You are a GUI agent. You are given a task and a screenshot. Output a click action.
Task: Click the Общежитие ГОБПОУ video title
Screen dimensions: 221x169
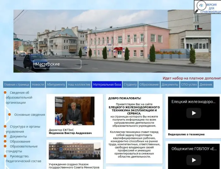pos(194,149)
